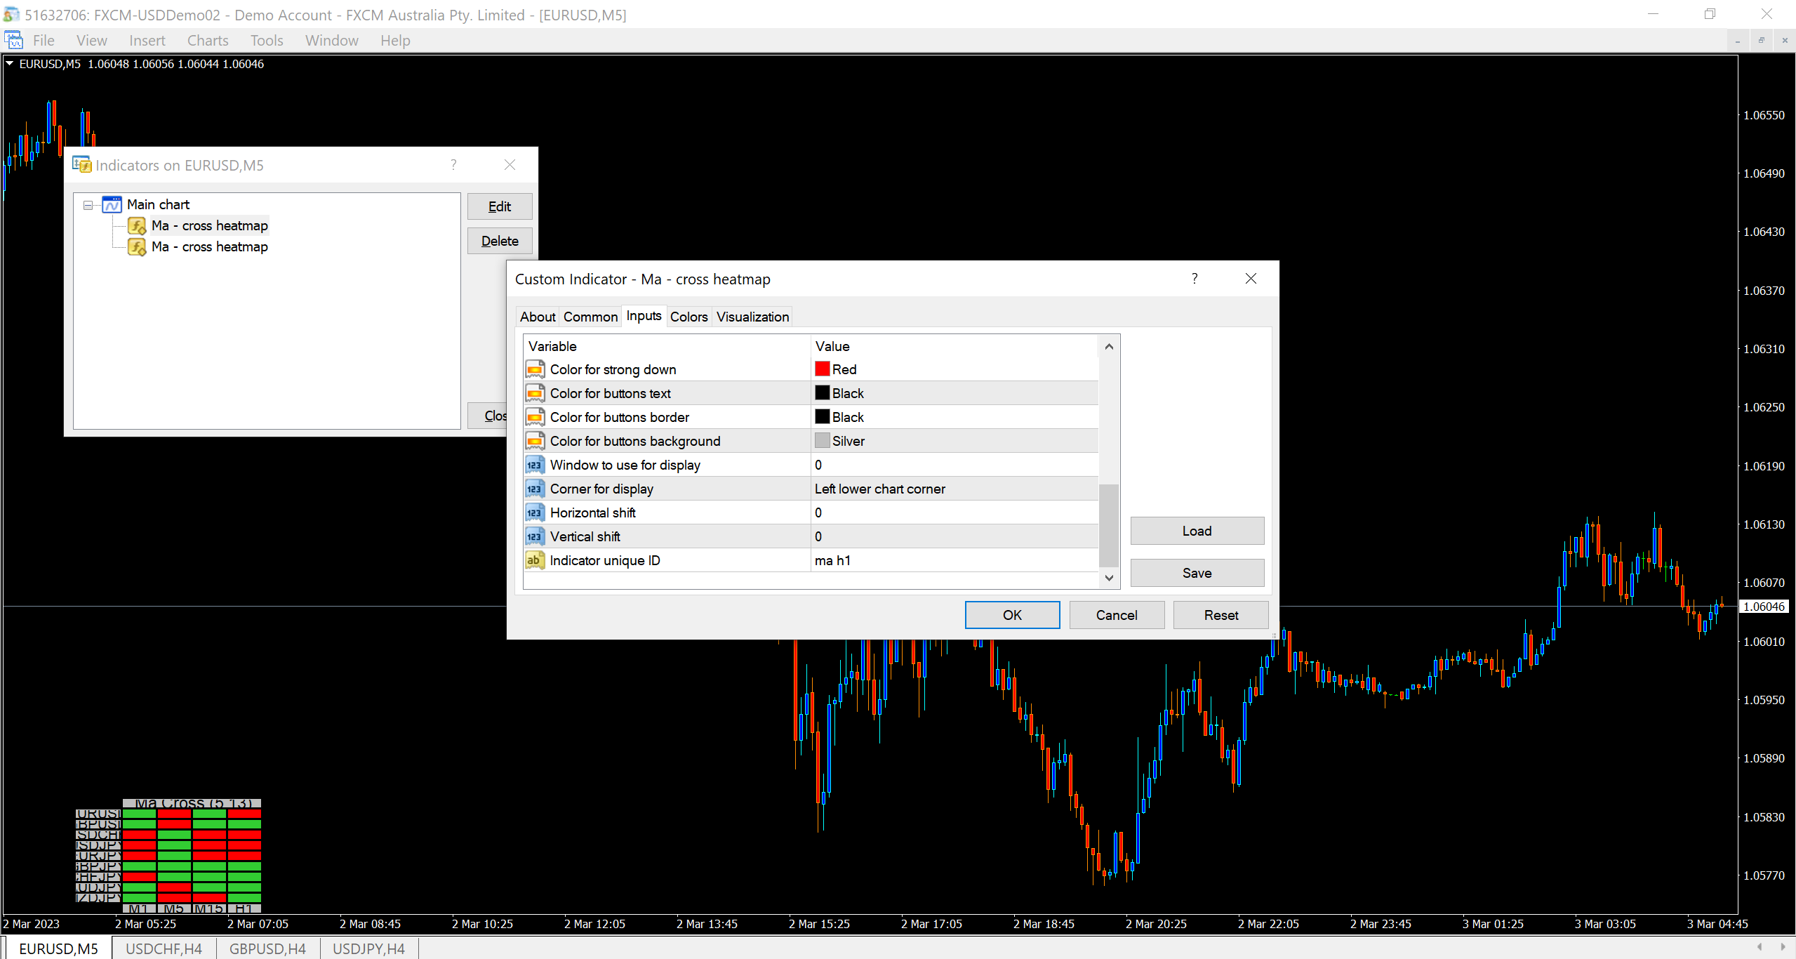This screenshot has width=1796, height=959.
Task: Toggle the H1 timeframe button on heatmap
Action: 244,908
